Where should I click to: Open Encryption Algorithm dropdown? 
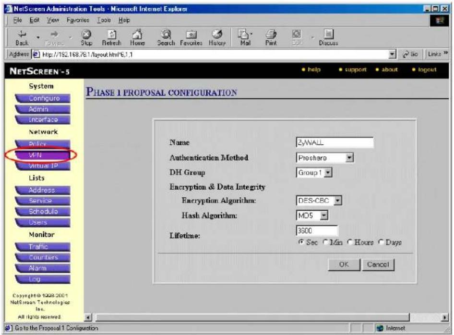point(337,201)
